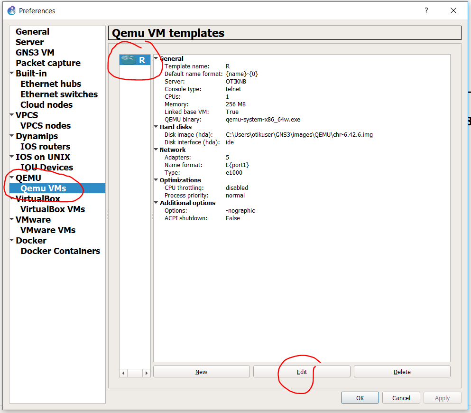This screenshot has width=471, height=413.
Task: Click the Options value -nographic
Action: pyautogui.click(x=240, y=211)
